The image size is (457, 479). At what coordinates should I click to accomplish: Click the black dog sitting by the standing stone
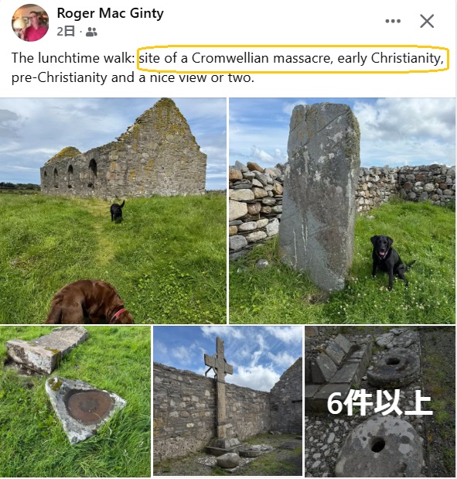pyautogui.click(x=389, y=262)
